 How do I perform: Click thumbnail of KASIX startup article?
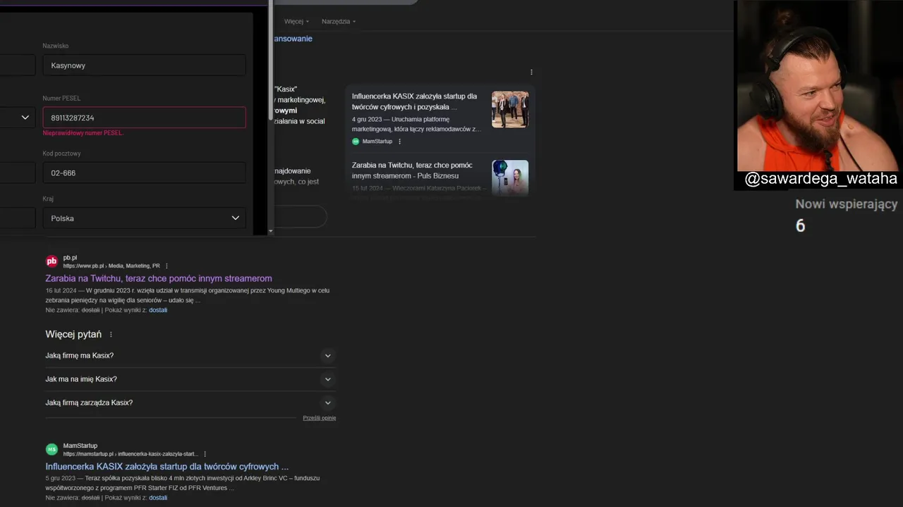click(510, 109)
